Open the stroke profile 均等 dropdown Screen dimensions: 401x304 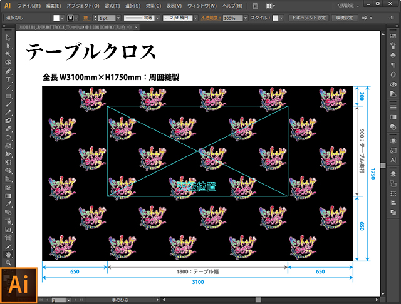coord(157,18)
